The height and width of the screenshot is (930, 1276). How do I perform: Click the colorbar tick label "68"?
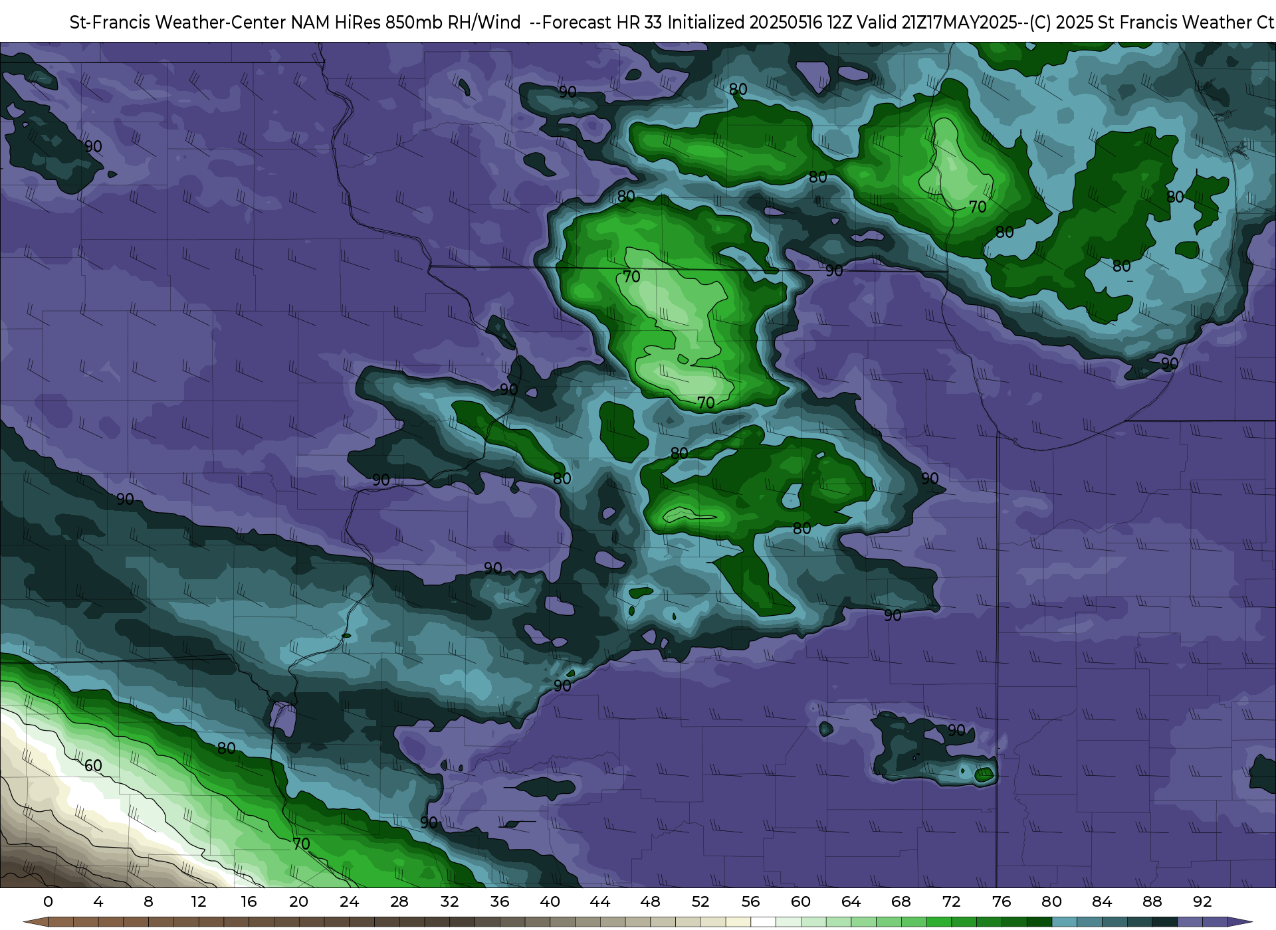pyautogui.click(x=901, y=902)
